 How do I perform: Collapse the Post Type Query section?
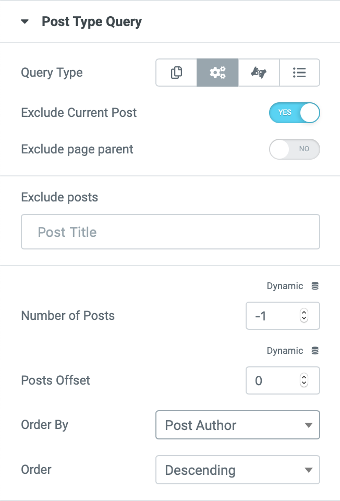[25, 22]
